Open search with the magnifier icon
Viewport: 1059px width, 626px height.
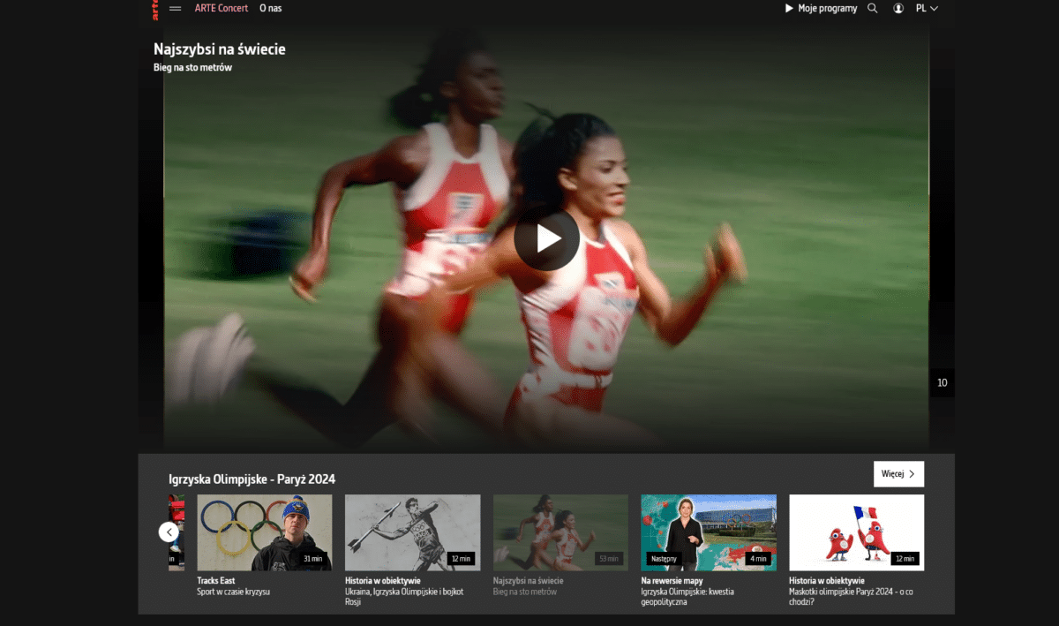click(x=872, y=8)
